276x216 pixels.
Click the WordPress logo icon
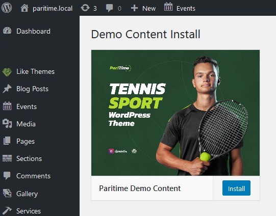click(x=7, y=8)
